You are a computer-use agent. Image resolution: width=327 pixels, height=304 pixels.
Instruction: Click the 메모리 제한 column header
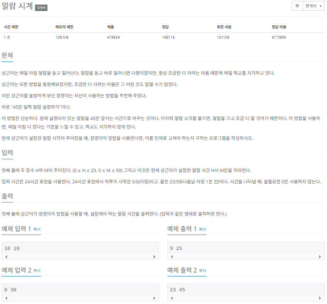[x=64, y=27]
